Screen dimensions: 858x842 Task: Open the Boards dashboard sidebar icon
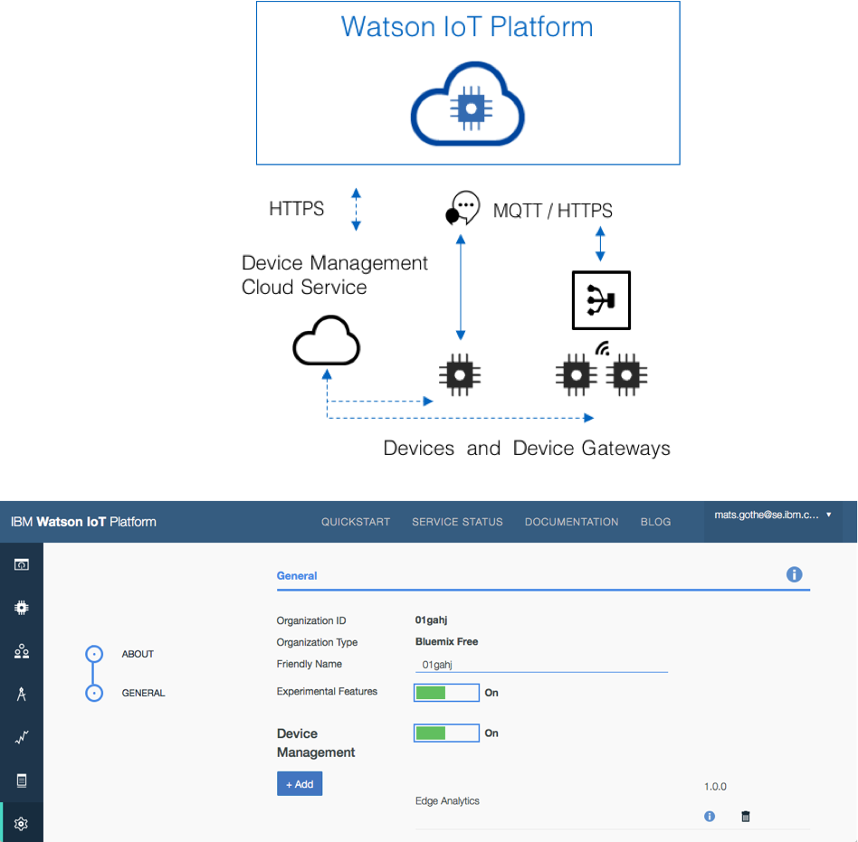22,564
